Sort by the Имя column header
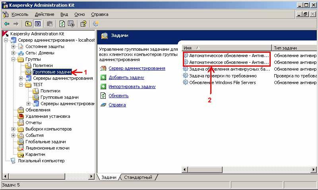The height and width of the screenshot is (190, 318). tap(227, 48)
